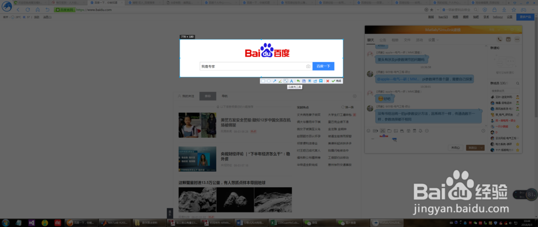Click the 关闭 button in QQ chat window

coord(455,147)
